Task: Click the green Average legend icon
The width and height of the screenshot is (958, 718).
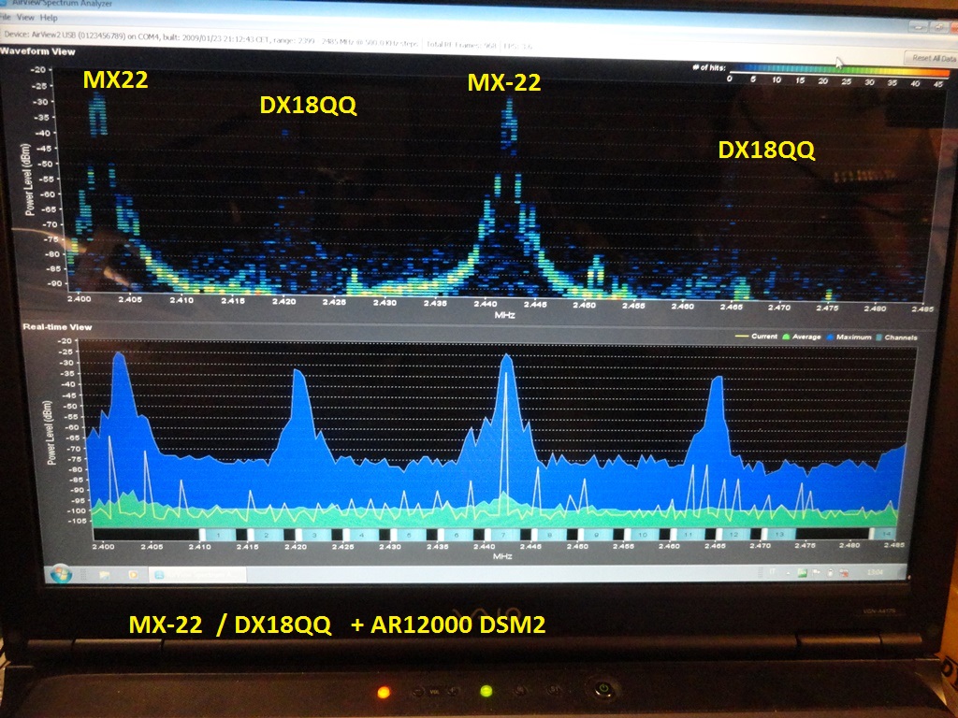Action: pyautogui.click(x=784, y=337)
